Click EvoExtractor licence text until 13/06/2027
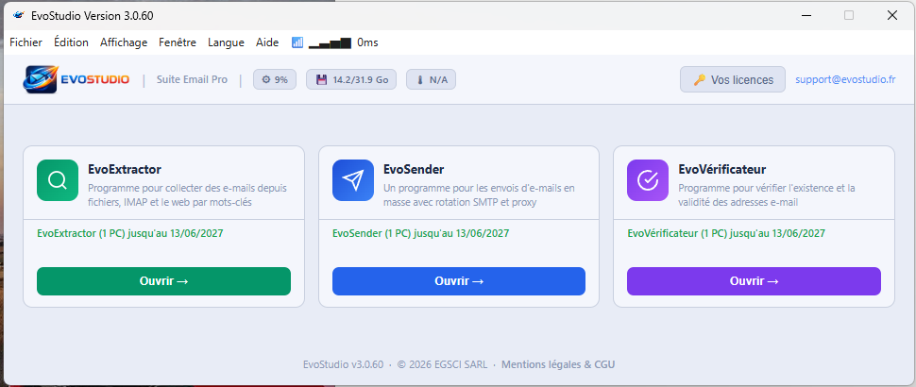This screenshot has height=387, width=916. click(x=129, y=233)
